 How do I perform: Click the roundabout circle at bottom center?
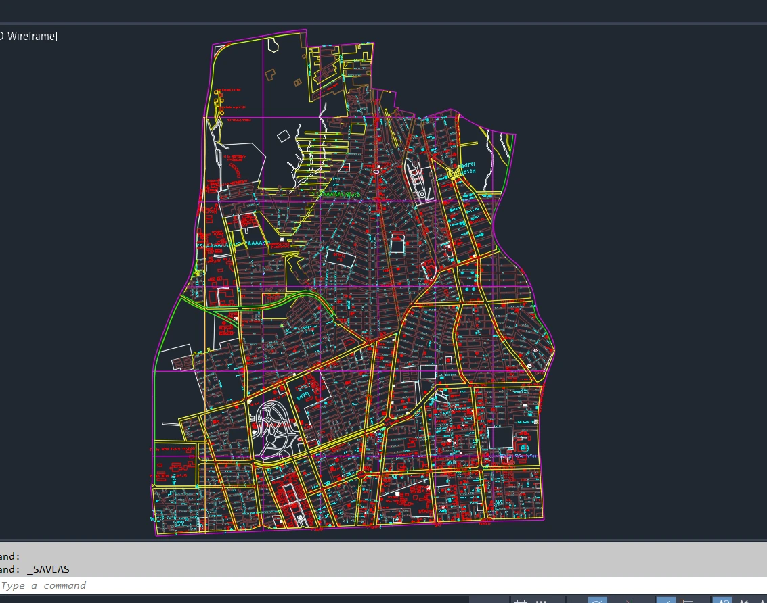(x=361, y=475)
